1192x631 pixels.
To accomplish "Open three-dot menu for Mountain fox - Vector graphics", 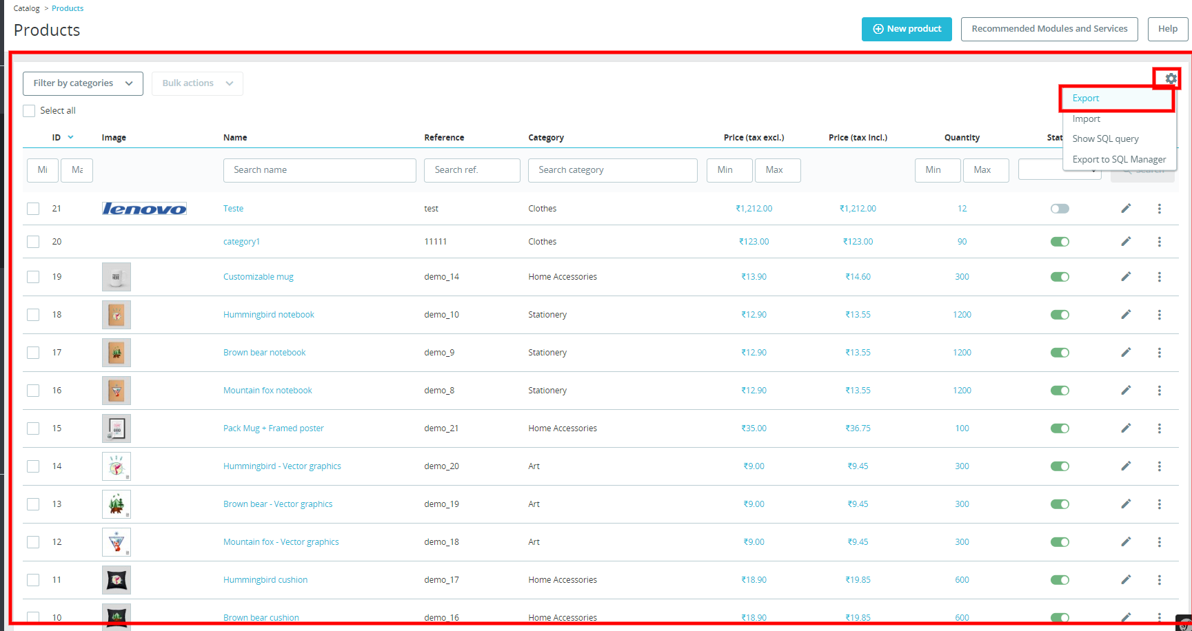I will click(x=1160, y=542).
